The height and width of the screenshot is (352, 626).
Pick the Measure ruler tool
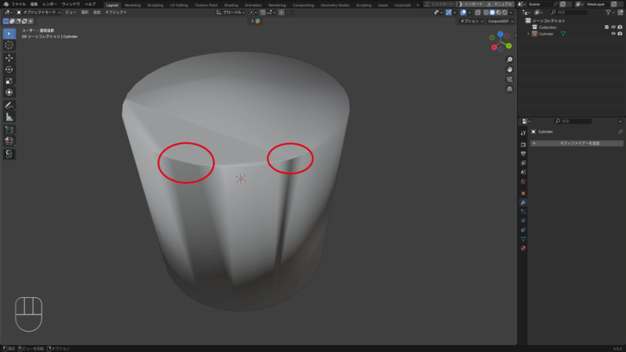click(x=9, y=117)
